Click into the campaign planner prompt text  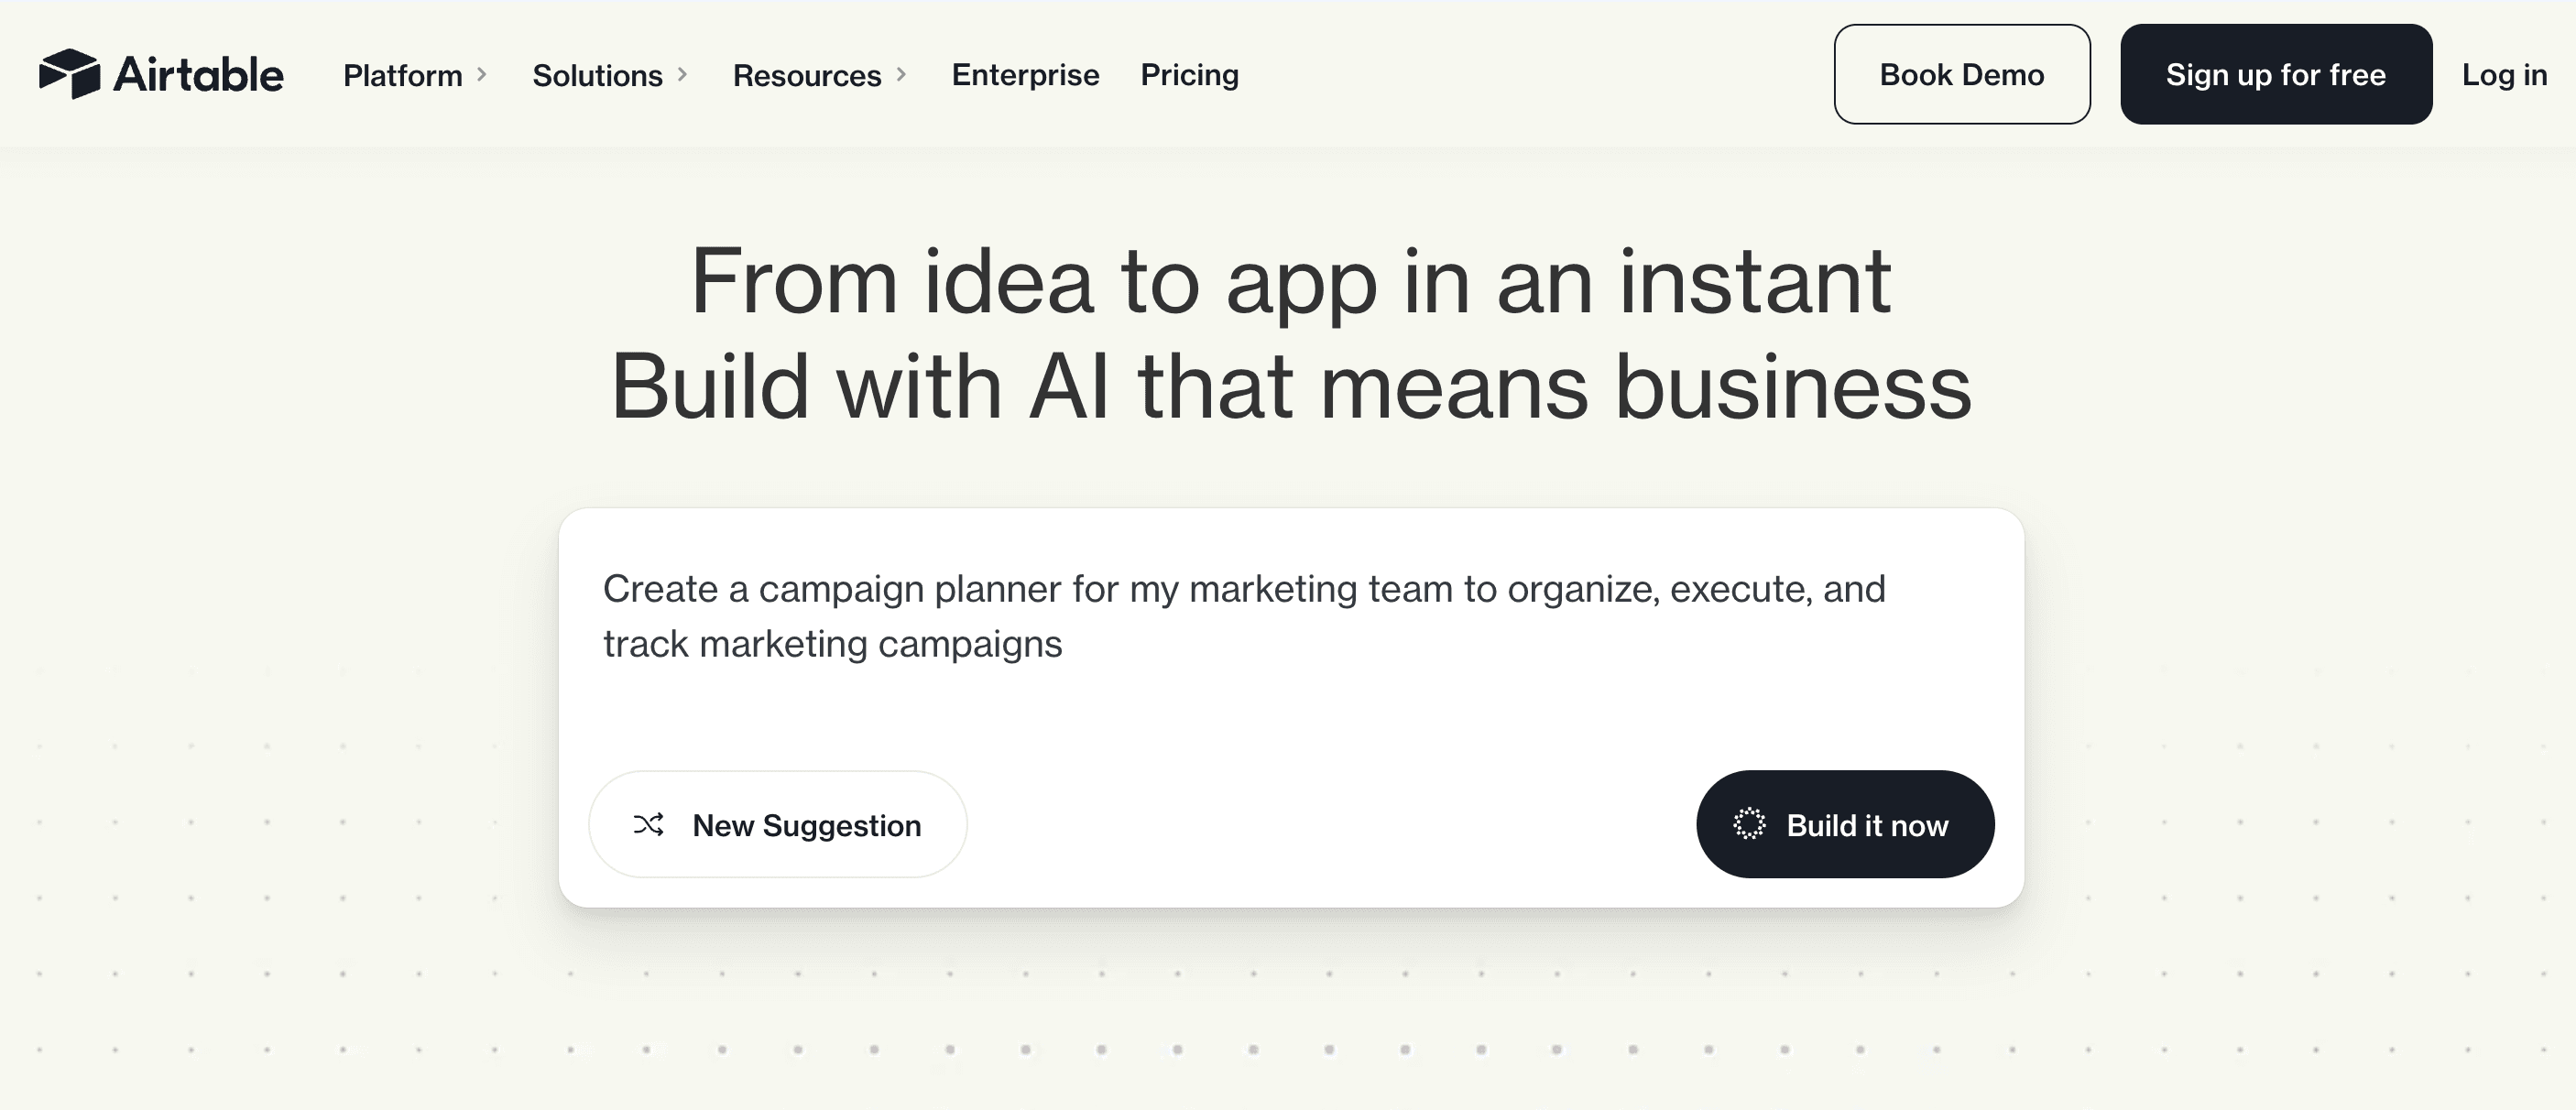(1243, 590)
